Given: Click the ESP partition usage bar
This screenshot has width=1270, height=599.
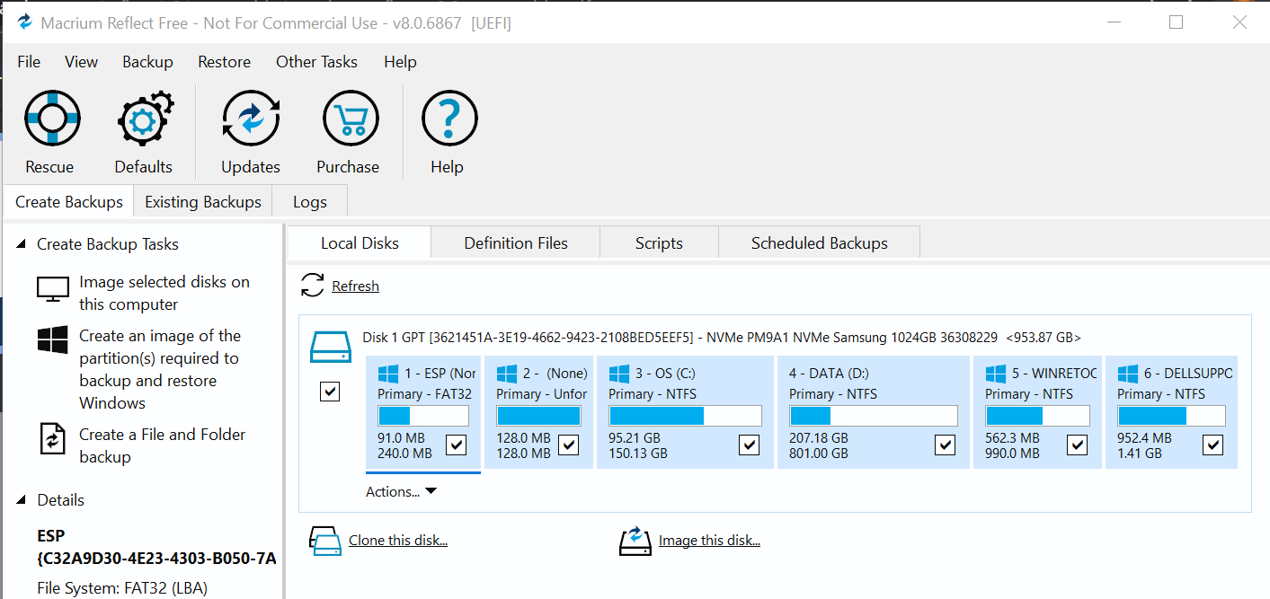Looking at the screenshot, I should pyautogui.click(x=423, y=416).
